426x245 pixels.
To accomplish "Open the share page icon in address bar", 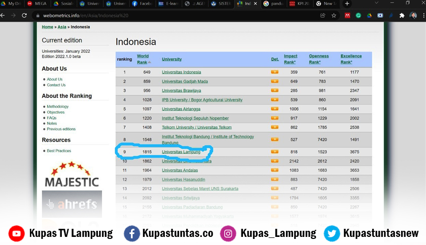I will point(323,16).
